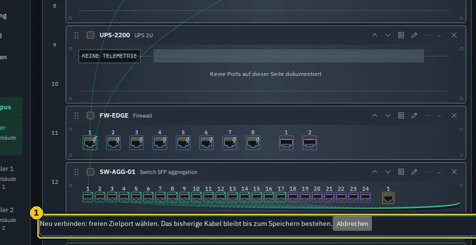Image resolution: width=476 pixels, height=245 pixels.
Task: Click the SW-AGG-01 device name
Action: coord(117,172)
